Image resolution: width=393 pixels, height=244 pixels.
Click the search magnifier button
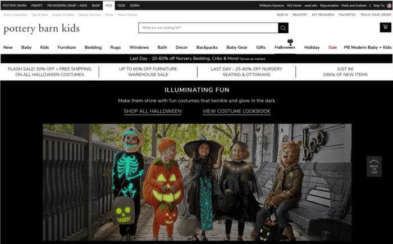[283, 28]
